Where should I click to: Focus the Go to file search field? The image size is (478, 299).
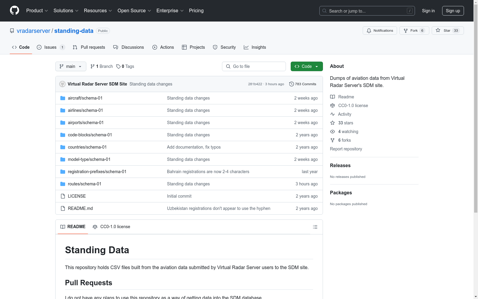click(254, 66)
